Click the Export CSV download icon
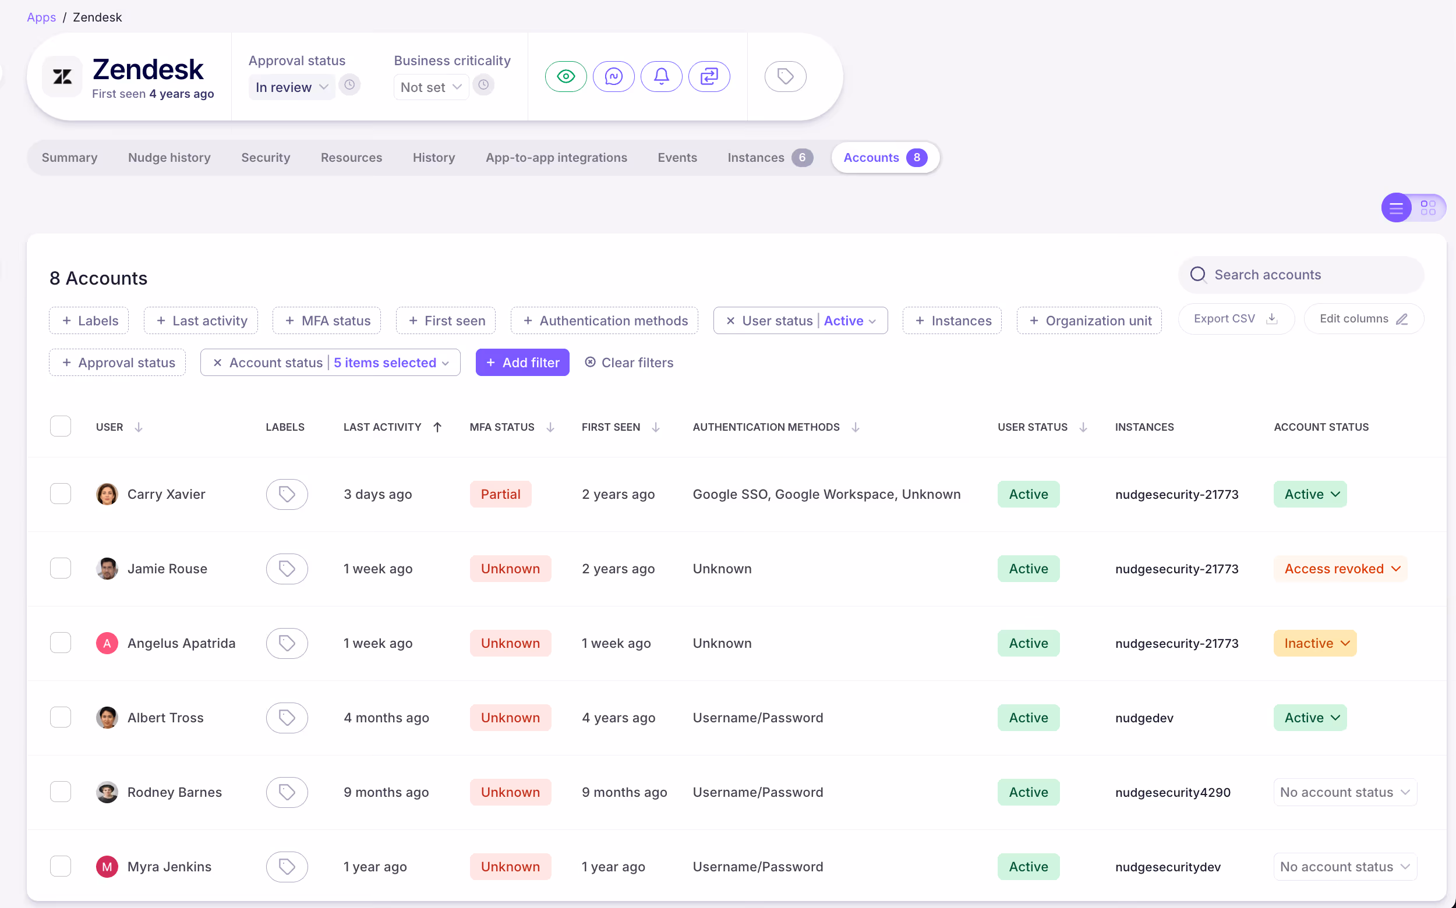Screen dimensions: 1456x908 [x=1271, y=319]
